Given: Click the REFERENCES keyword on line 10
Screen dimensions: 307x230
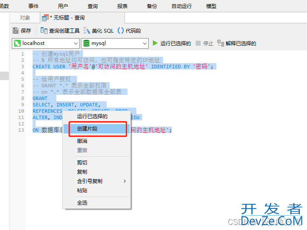Looking at the screenshot, I should [x=47, y=111].
